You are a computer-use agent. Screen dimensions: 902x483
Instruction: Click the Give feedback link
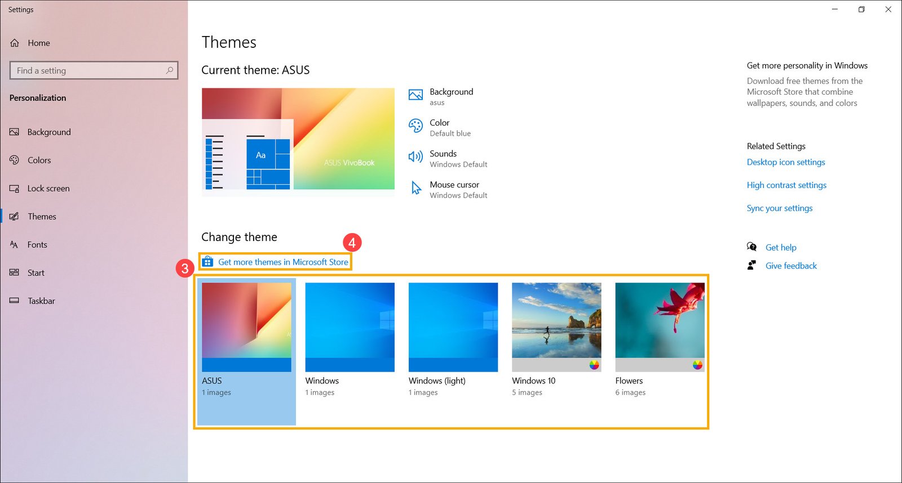(791, 266)
